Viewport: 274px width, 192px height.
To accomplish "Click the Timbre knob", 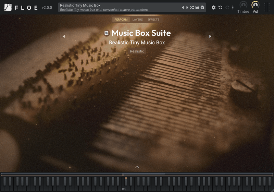I will pyautogui.click(x=243, y=5).
